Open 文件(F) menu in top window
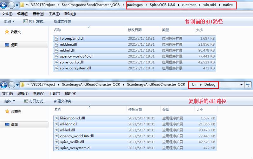Screen dimensions: 253x159 point(7,14)
